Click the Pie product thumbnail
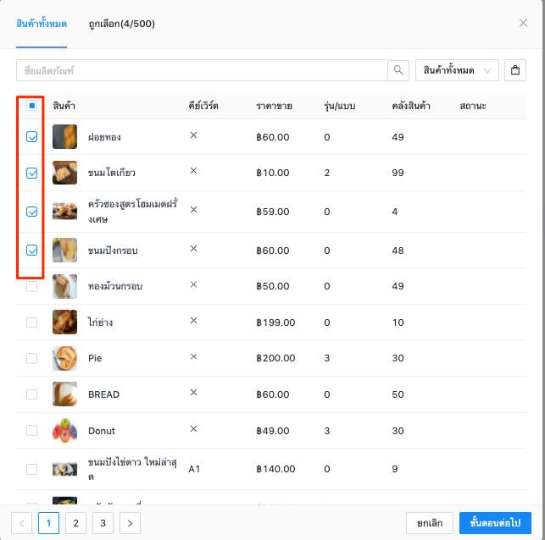Screen dimensions: 545x540 pyautogui.click(x=64, y=358)
